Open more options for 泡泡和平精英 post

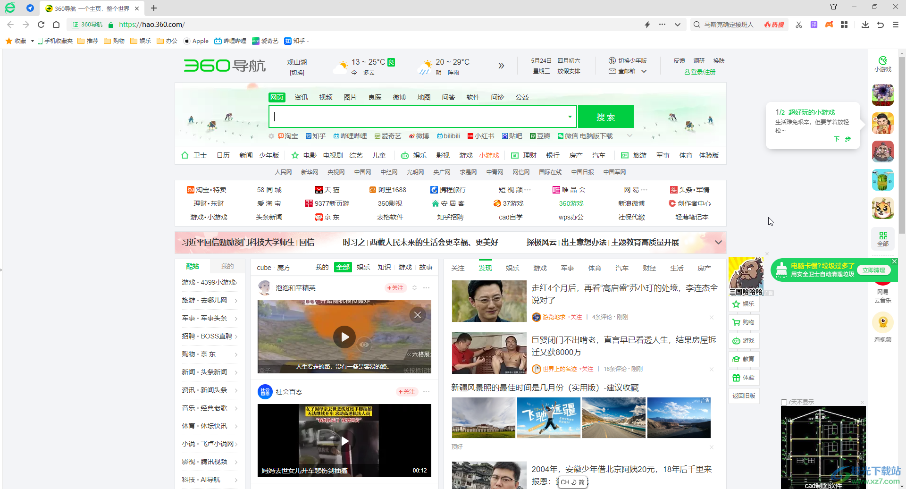(x=426, y=288)
